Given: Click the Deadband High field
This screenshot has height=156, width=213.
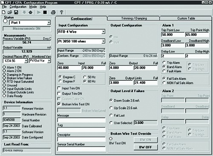Looking at the screenshot, I should (x=197, y=45).
